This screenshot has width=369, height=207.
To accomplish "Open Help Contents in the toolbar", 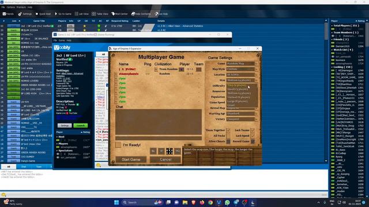I will [x=141, y=14].
